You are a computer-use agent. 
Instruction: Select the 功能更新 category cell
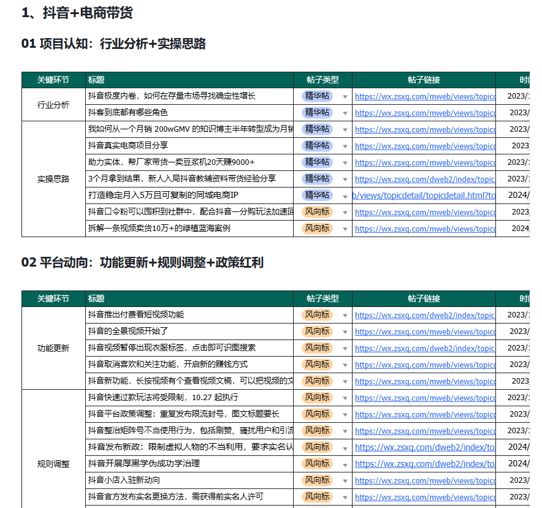coord(53,348)
